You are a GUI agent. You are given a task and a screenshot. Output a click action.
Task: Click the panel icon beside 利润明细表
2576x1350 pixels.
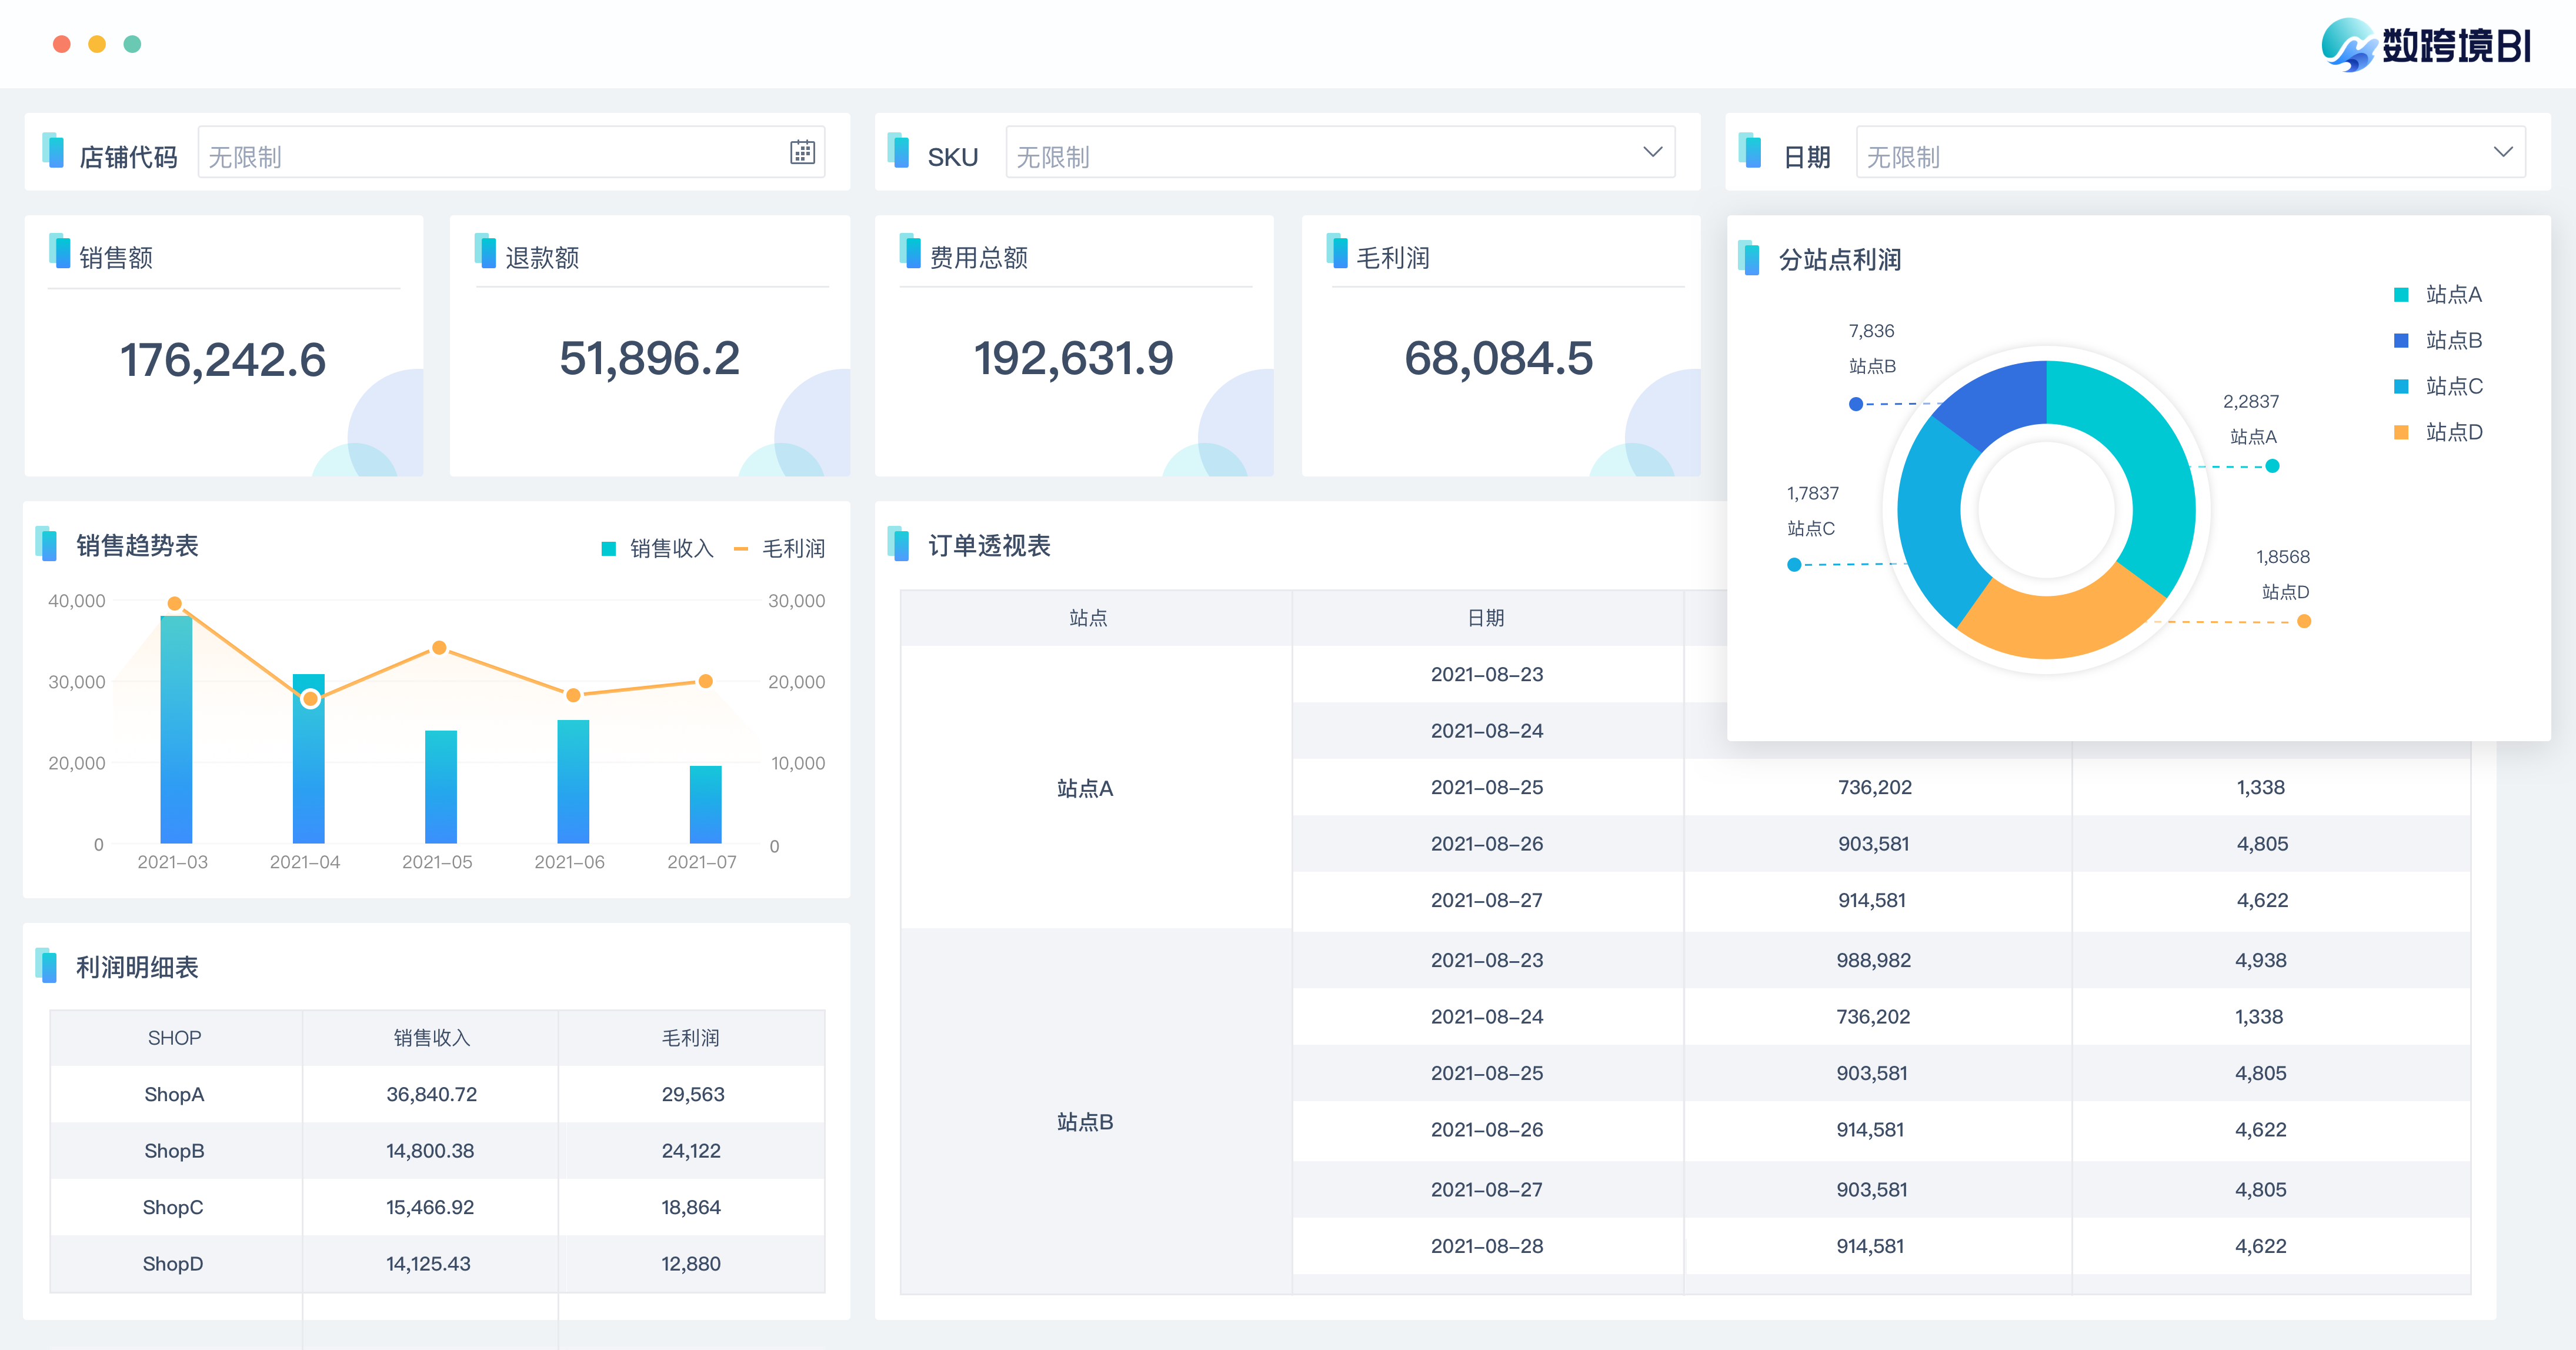coord(46,965)
